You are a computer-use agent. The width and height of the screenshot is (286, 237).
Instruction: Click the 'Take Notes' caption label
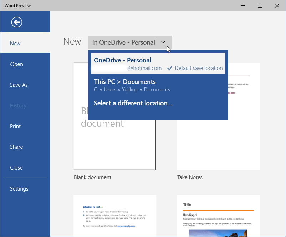tap(190, 177)
